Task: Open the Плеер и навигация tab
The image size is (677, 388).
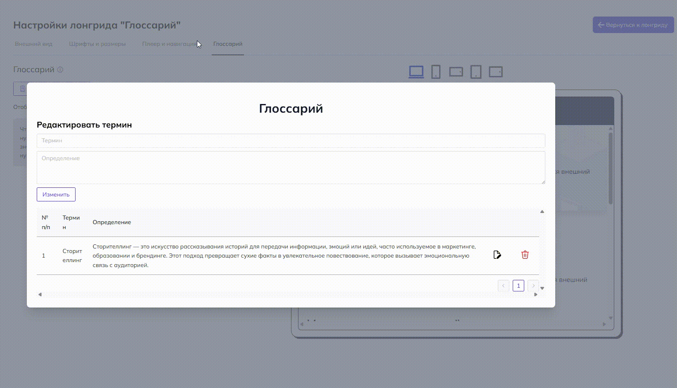Action: pyautogui.click(x=169, y=44)
